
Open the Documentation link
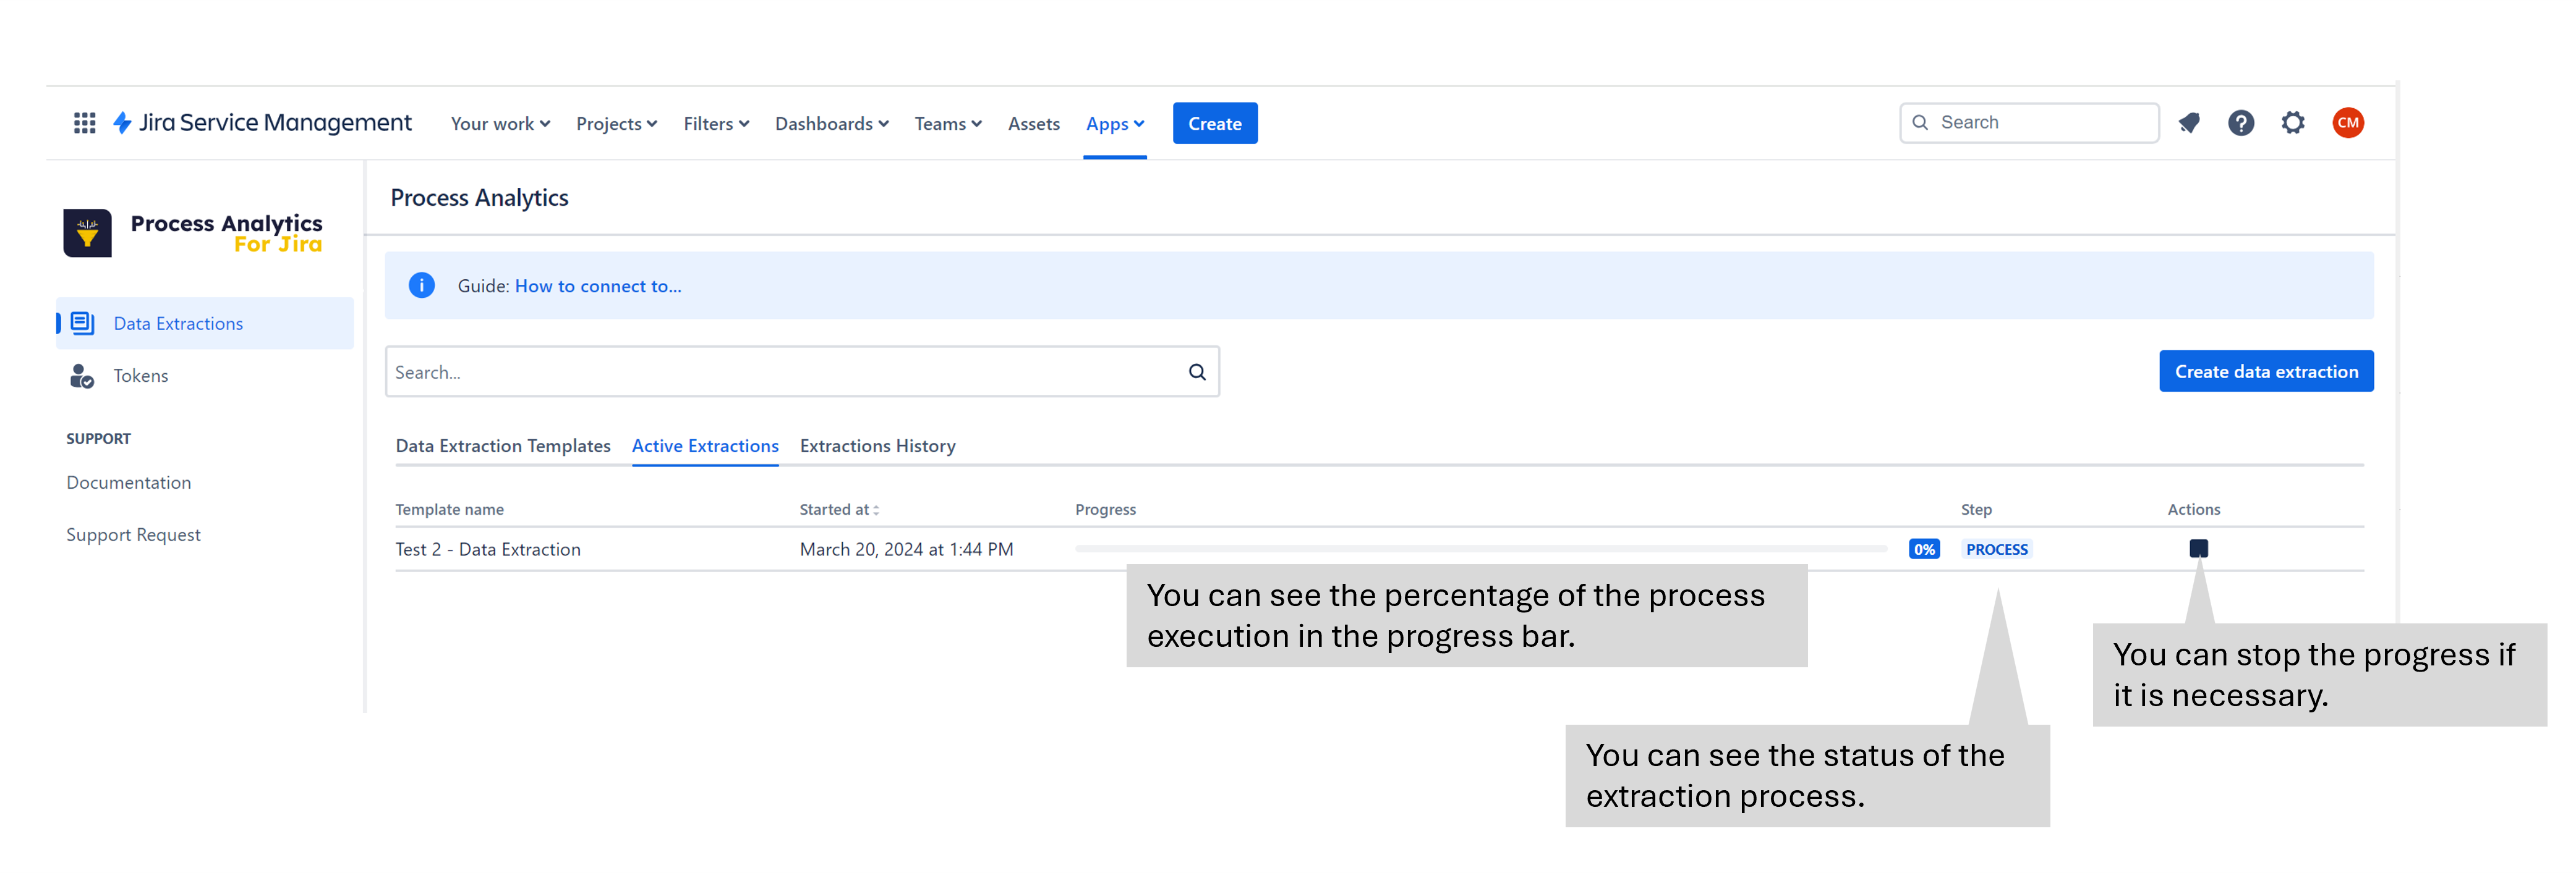point(129,483)
